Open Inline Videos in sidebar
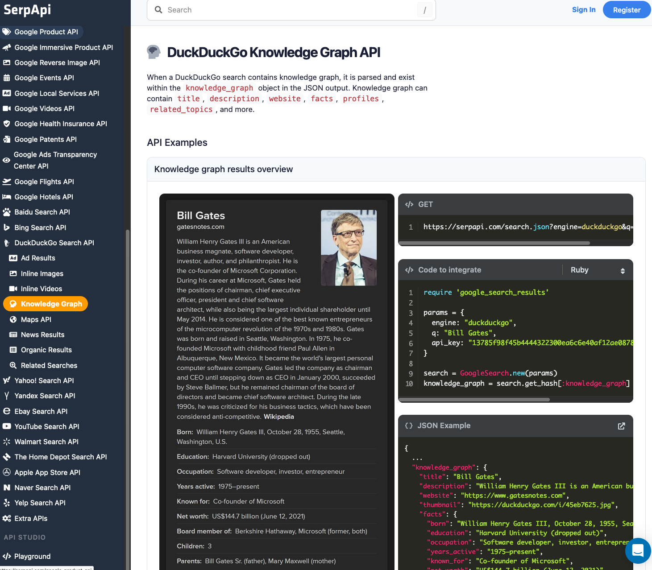This screenshot has width=652, height=570. point(41,289)
